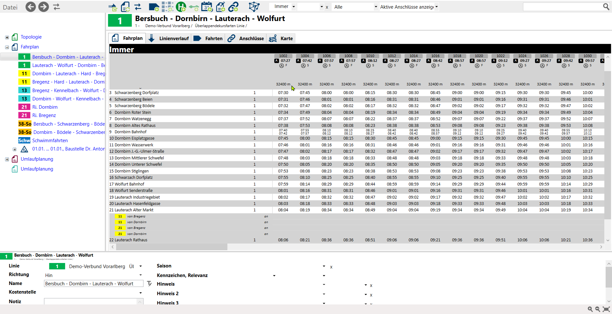Click zoom-in magnifier at bottom right

590,309
